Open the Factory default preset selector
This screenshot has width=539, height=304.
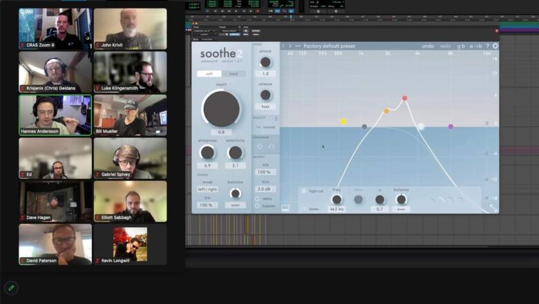pyautogui.click(x=330, y=46)
